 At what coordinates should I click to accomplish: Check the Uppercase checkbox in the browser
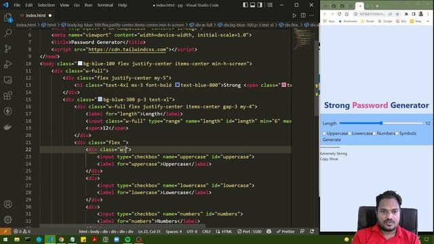324,134
